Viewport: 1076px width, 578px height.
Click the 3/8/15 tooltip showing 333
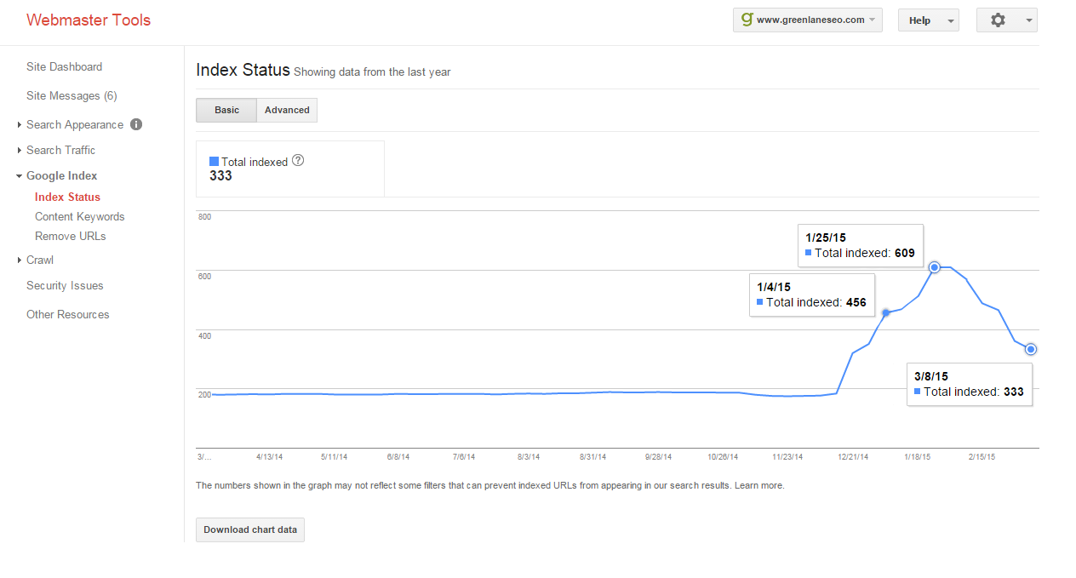pyautogui.click(x=970, y=384)
